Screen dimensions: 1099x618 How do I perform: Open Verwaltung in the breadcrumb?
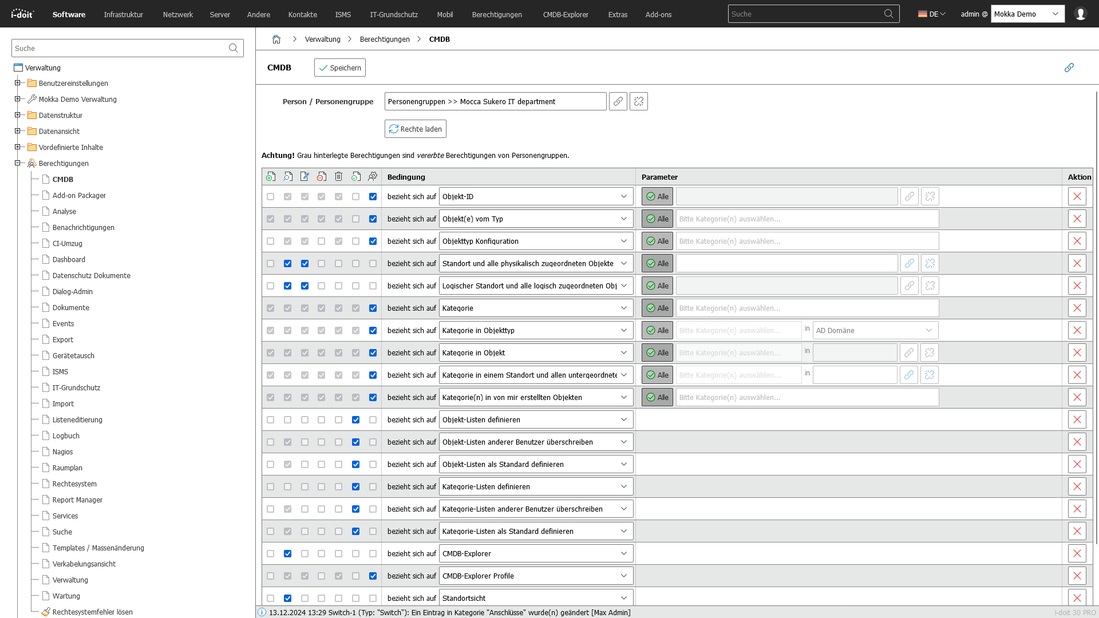click(323, 39)
